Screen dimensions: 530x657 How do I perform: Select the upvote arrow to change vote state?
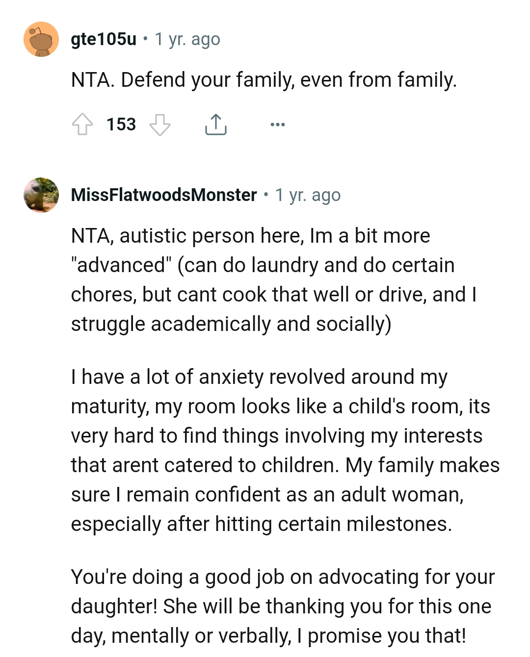83,124
